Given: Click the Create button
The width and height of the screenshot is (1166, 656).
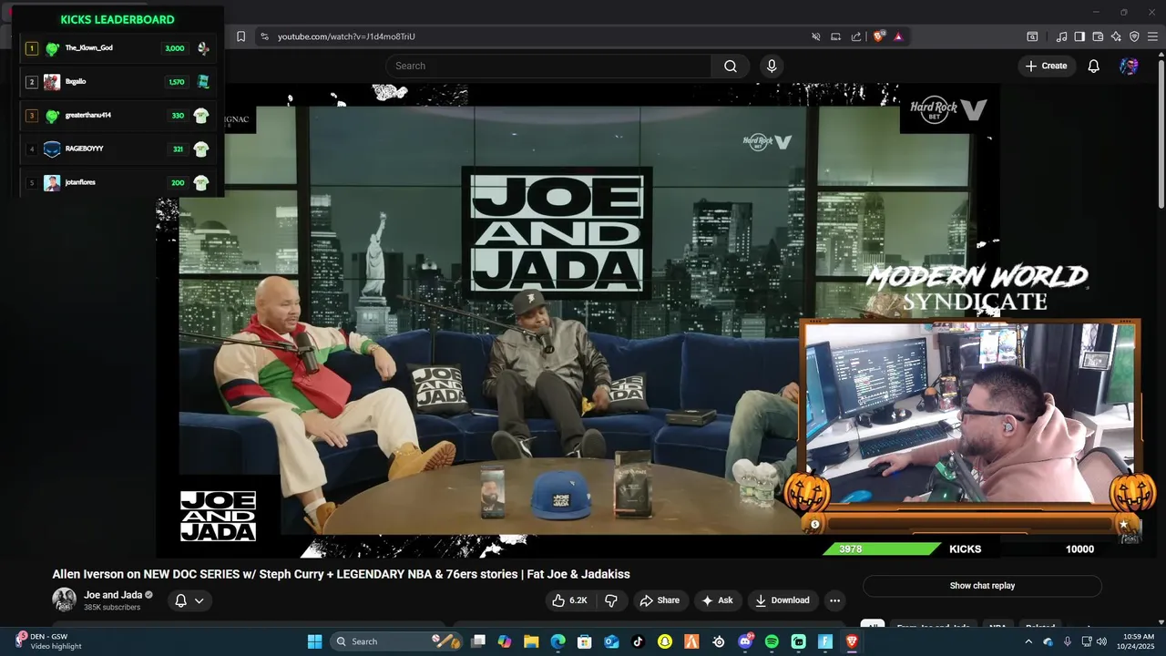Looking at the screenshot, I should click(x=1046, y=66).
